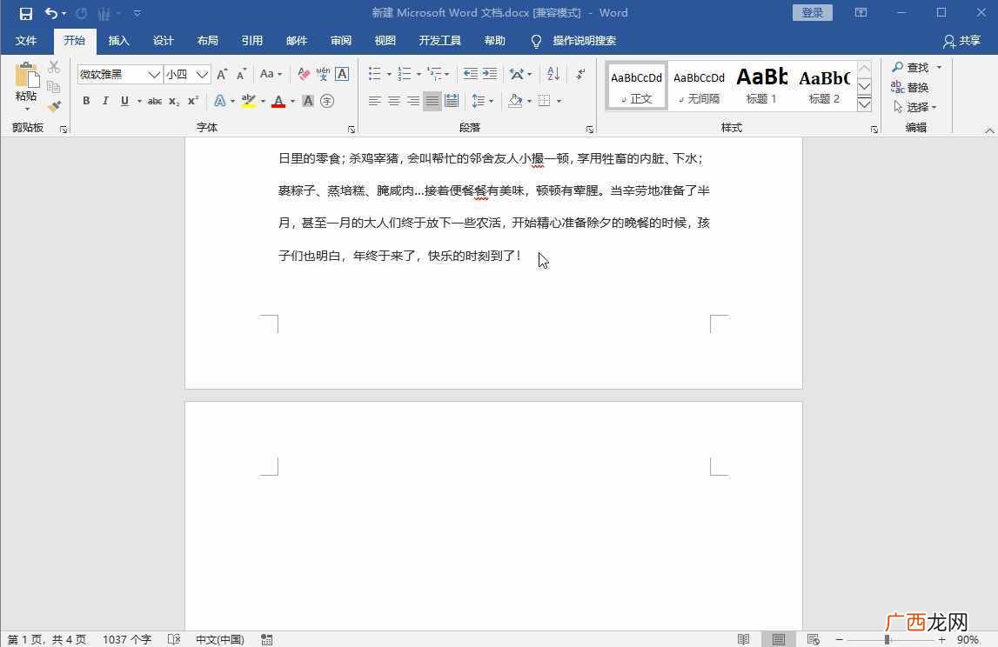Click 替换 to replace text
Image resolution: width=998 pixels, height=647 pixels.
click(910, 87)
